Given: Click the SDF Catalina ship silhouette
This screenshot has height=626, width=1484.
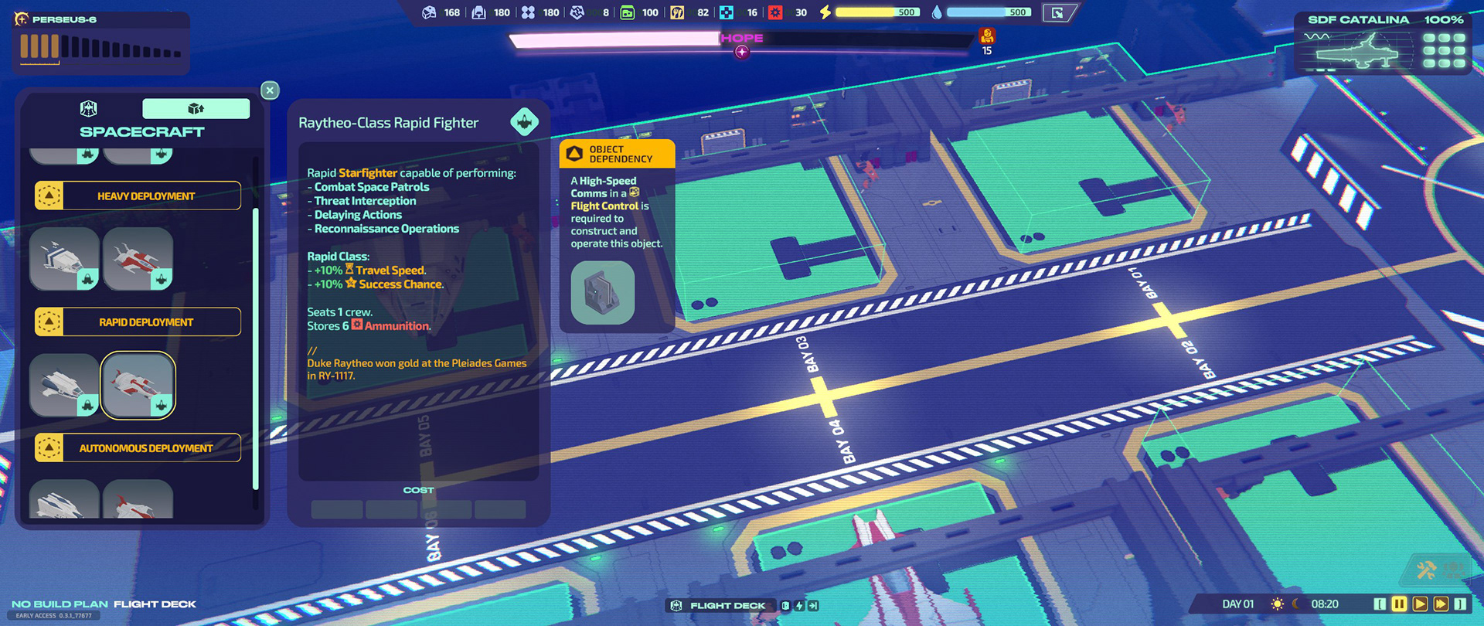Looking at the screenshot, I should pyautogui.click(x=1359, y=52).
